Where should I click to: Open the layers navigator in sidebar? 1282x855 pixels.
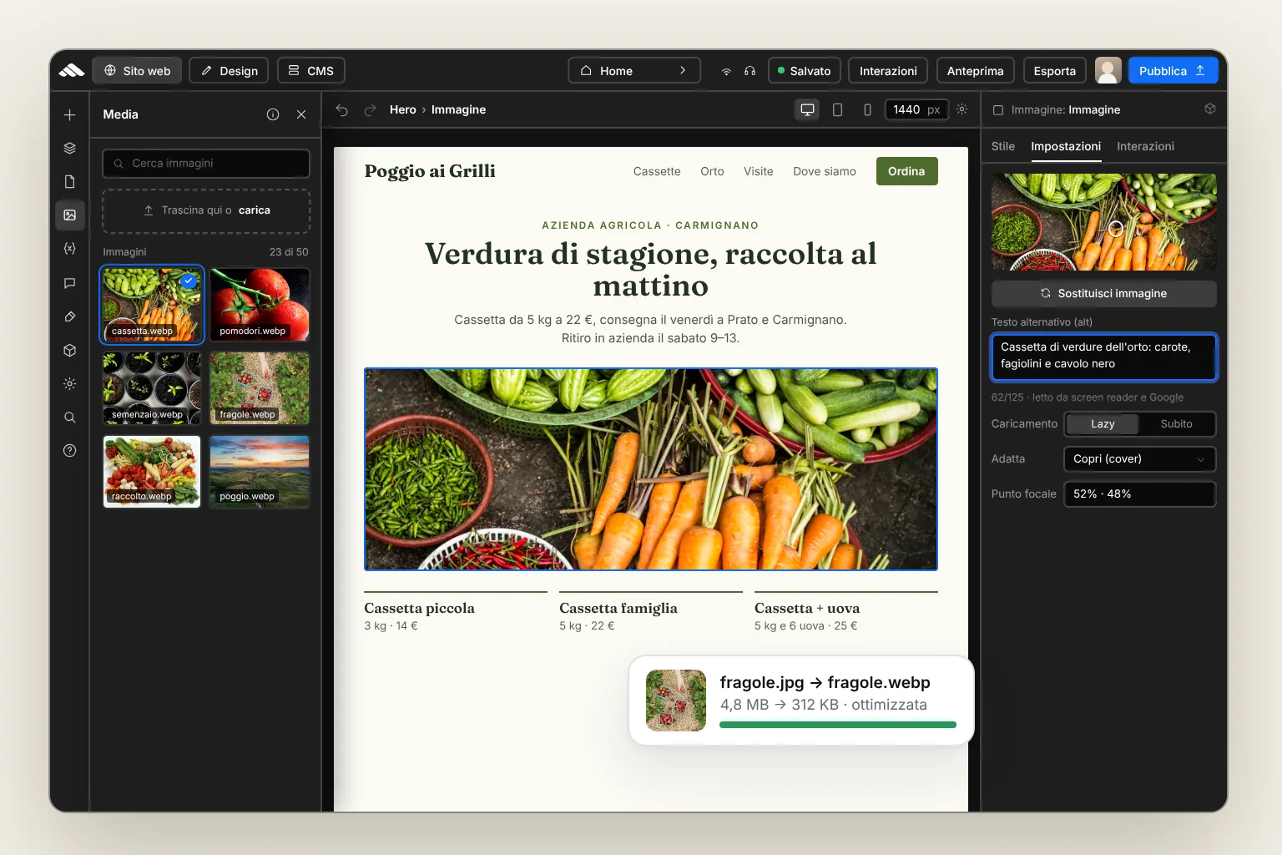tap(70, 149)
